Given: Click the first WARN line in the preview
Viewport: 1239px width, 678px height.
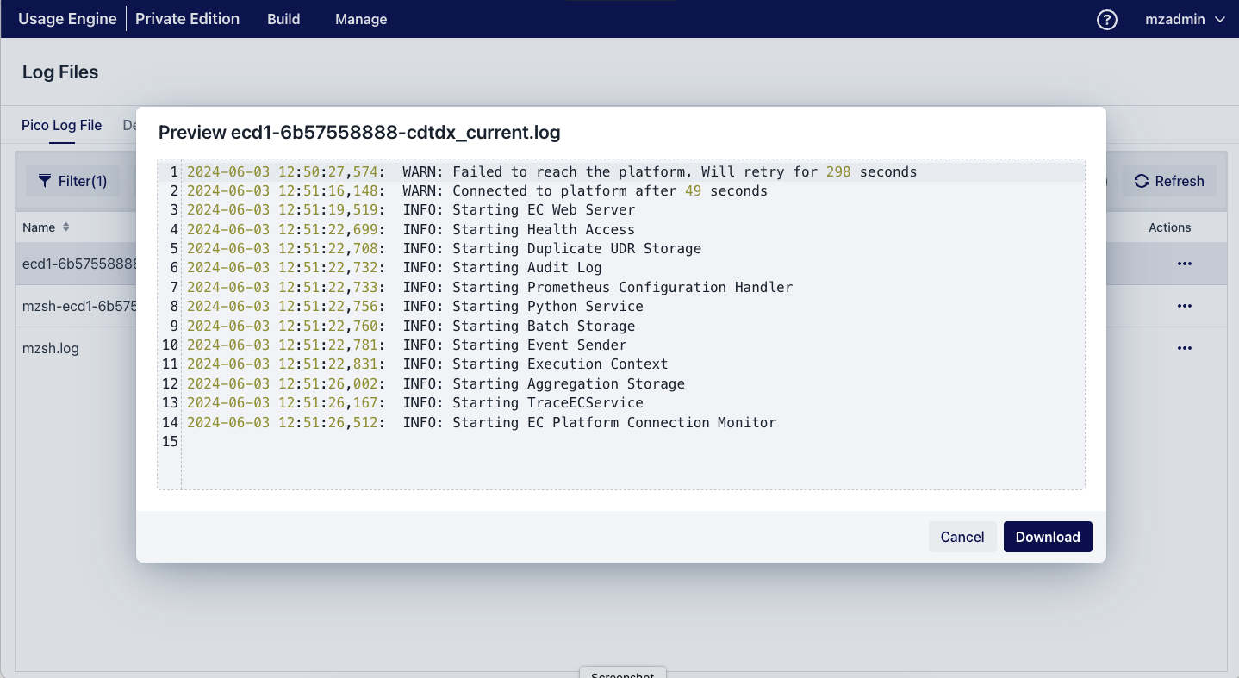Looking at the screenshot, I should point(551,171).
